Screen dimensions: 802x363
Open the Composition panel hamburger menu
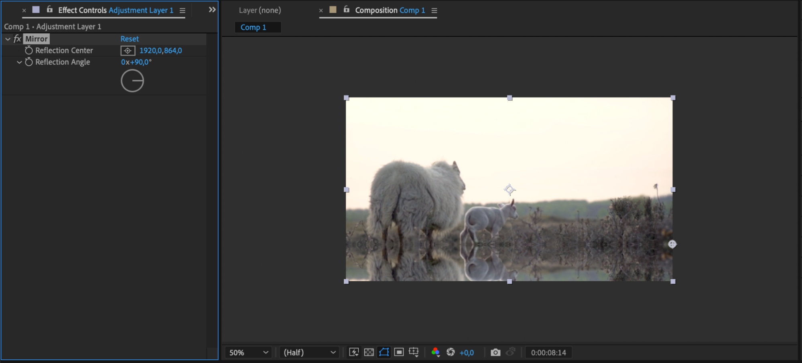434,10
